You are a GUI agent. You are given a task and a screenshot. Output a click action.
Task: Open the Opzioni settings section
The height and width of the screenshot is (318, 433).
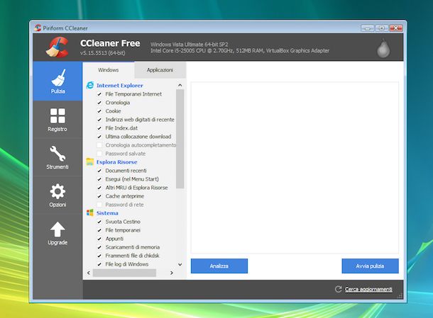(57, 195)
